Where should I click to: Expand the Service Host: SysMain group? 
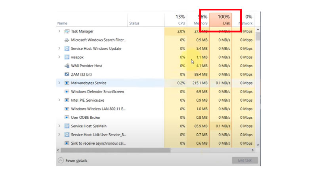59,126
